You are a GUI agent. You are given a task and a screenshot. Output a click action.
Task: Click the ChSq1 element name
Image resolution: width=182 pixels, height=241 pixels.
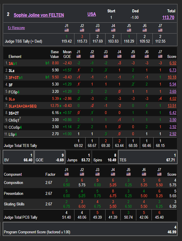14,120
